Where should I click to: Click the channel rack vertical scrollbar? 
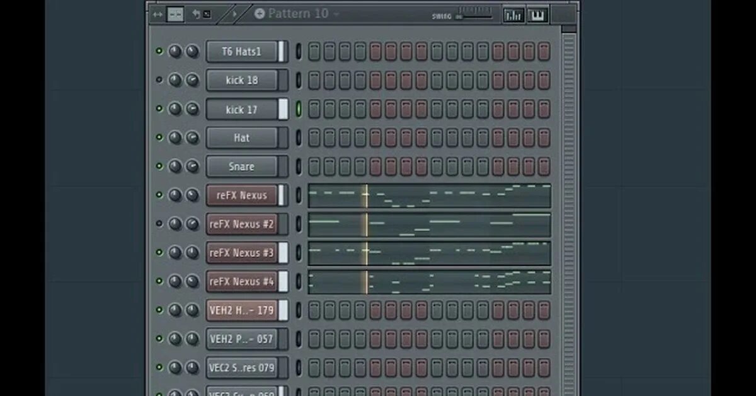coord(568,211)
